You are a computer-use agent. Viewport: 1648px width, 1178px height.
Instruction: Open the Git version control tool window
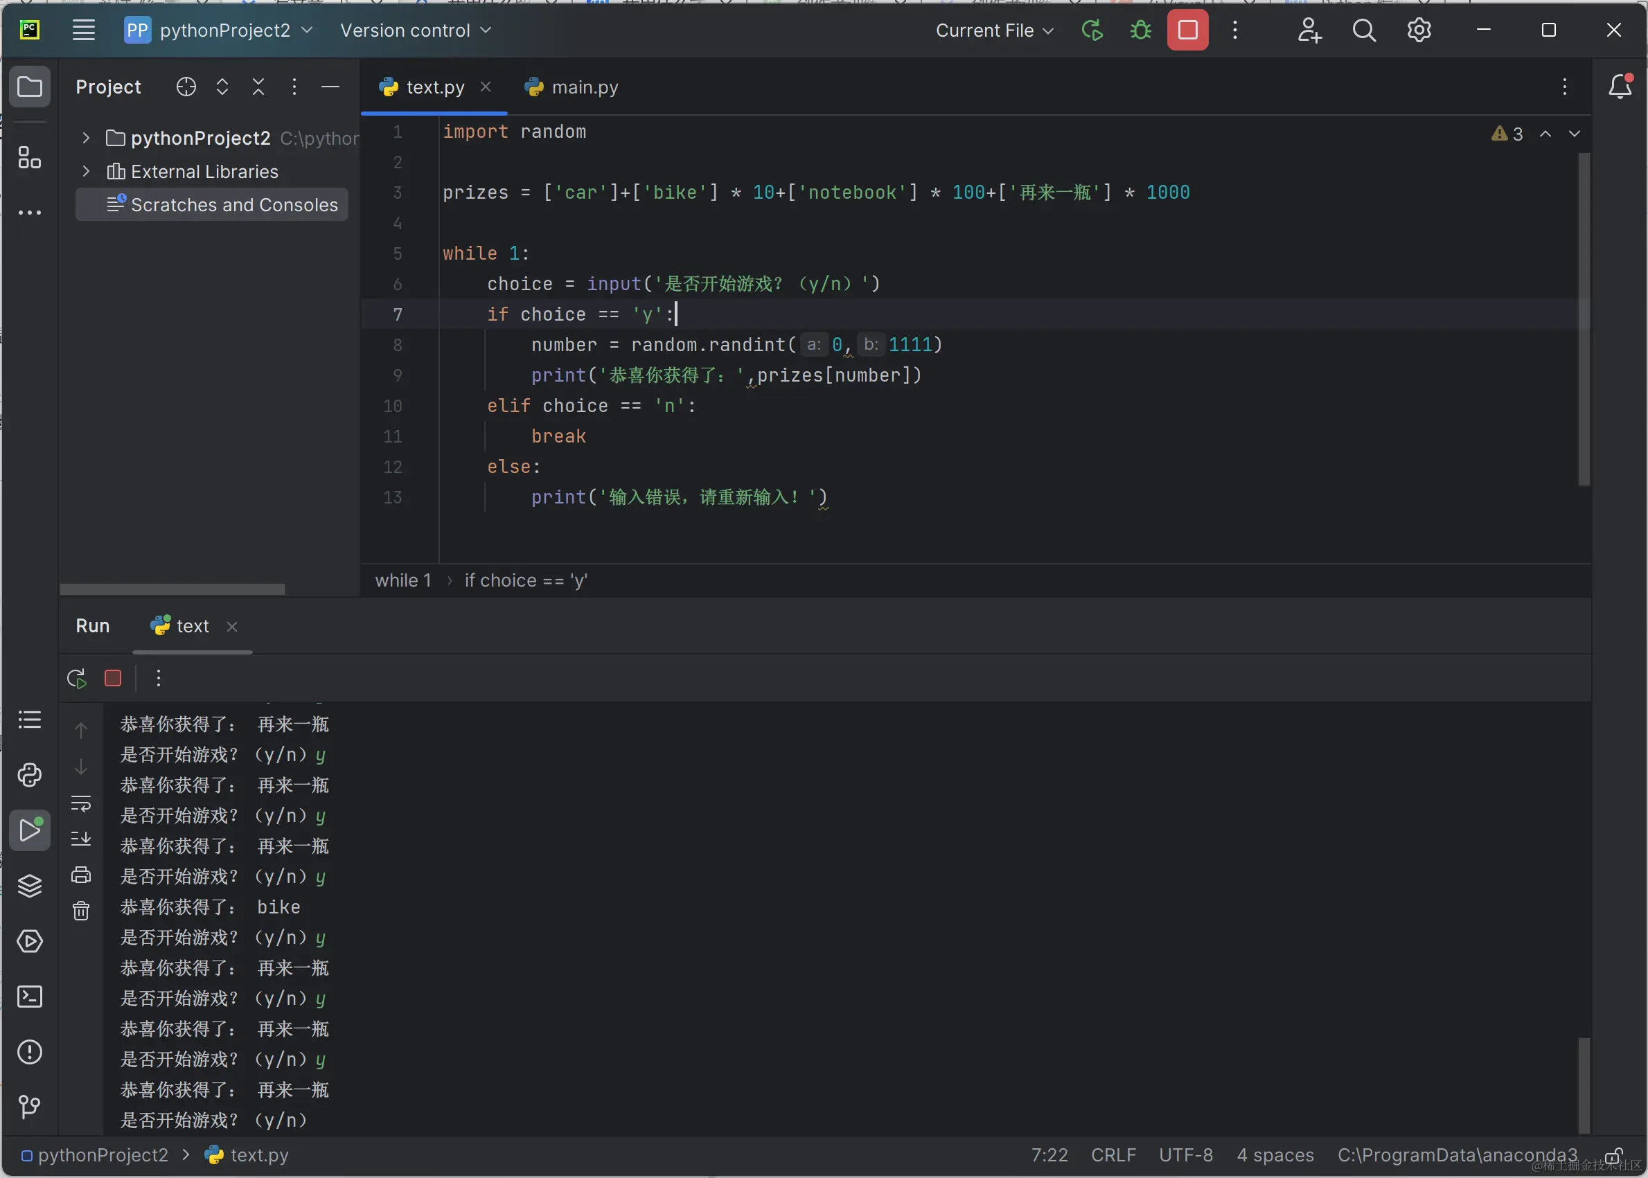pyautogui.click(x=30, y=1106)
